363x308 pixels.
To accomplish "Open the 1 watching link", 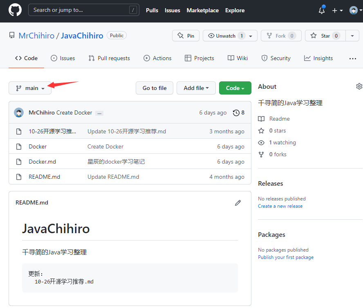I will click(x=277, y=142).
